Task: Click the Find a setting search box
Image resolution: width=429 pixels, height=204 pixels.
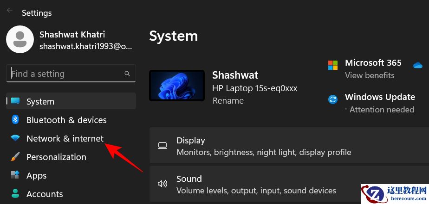Action: point(65,74)
